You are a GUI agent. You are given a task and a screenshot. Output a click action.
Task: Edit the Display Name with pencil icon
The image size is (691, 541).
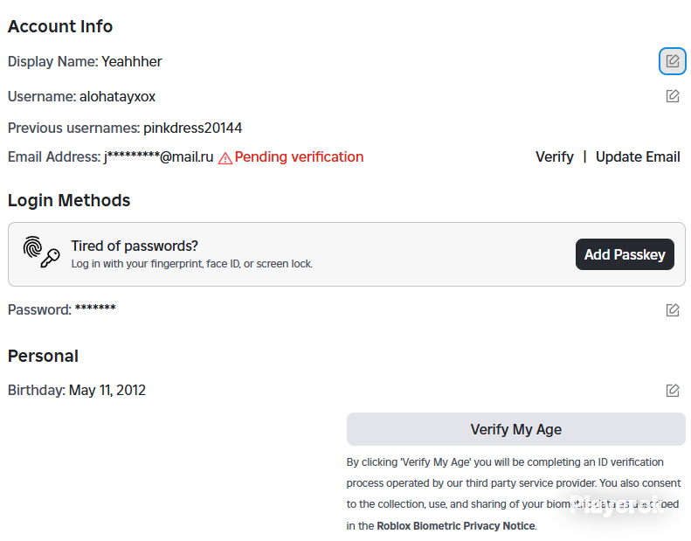[672, 61]
